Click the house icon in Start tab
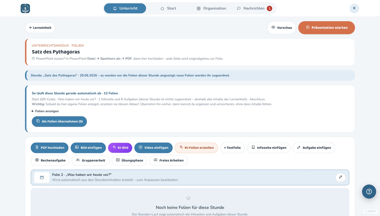This screenshot has width=380, height=216. pyautogui.click(x=162, y=8)
